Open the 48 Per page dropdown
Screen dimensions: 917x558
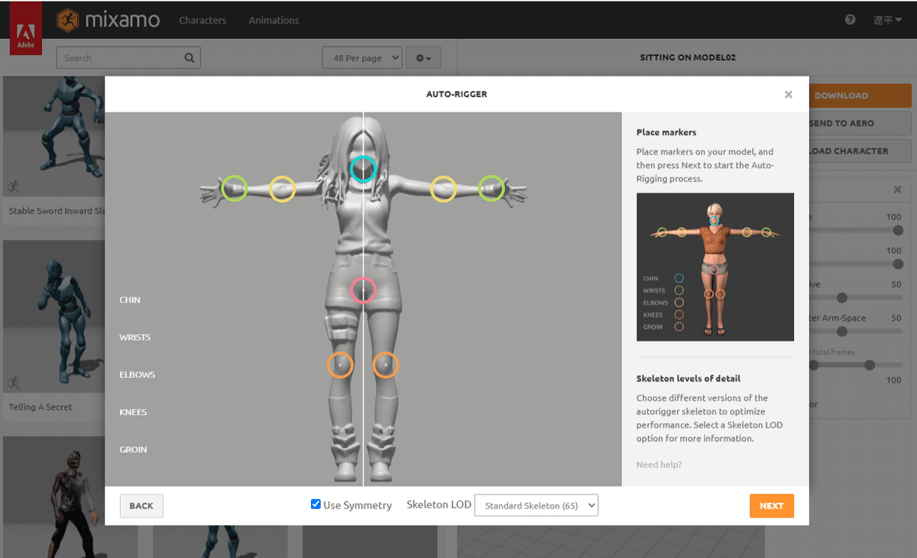tap(361, 57)
